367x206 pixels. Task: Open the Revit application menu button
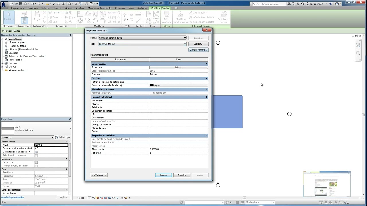(x=4, y=5)
